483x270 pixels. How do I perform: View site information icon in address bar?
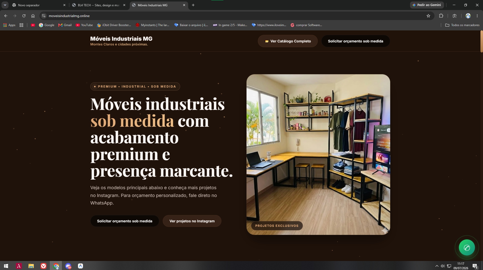[44, 16]
